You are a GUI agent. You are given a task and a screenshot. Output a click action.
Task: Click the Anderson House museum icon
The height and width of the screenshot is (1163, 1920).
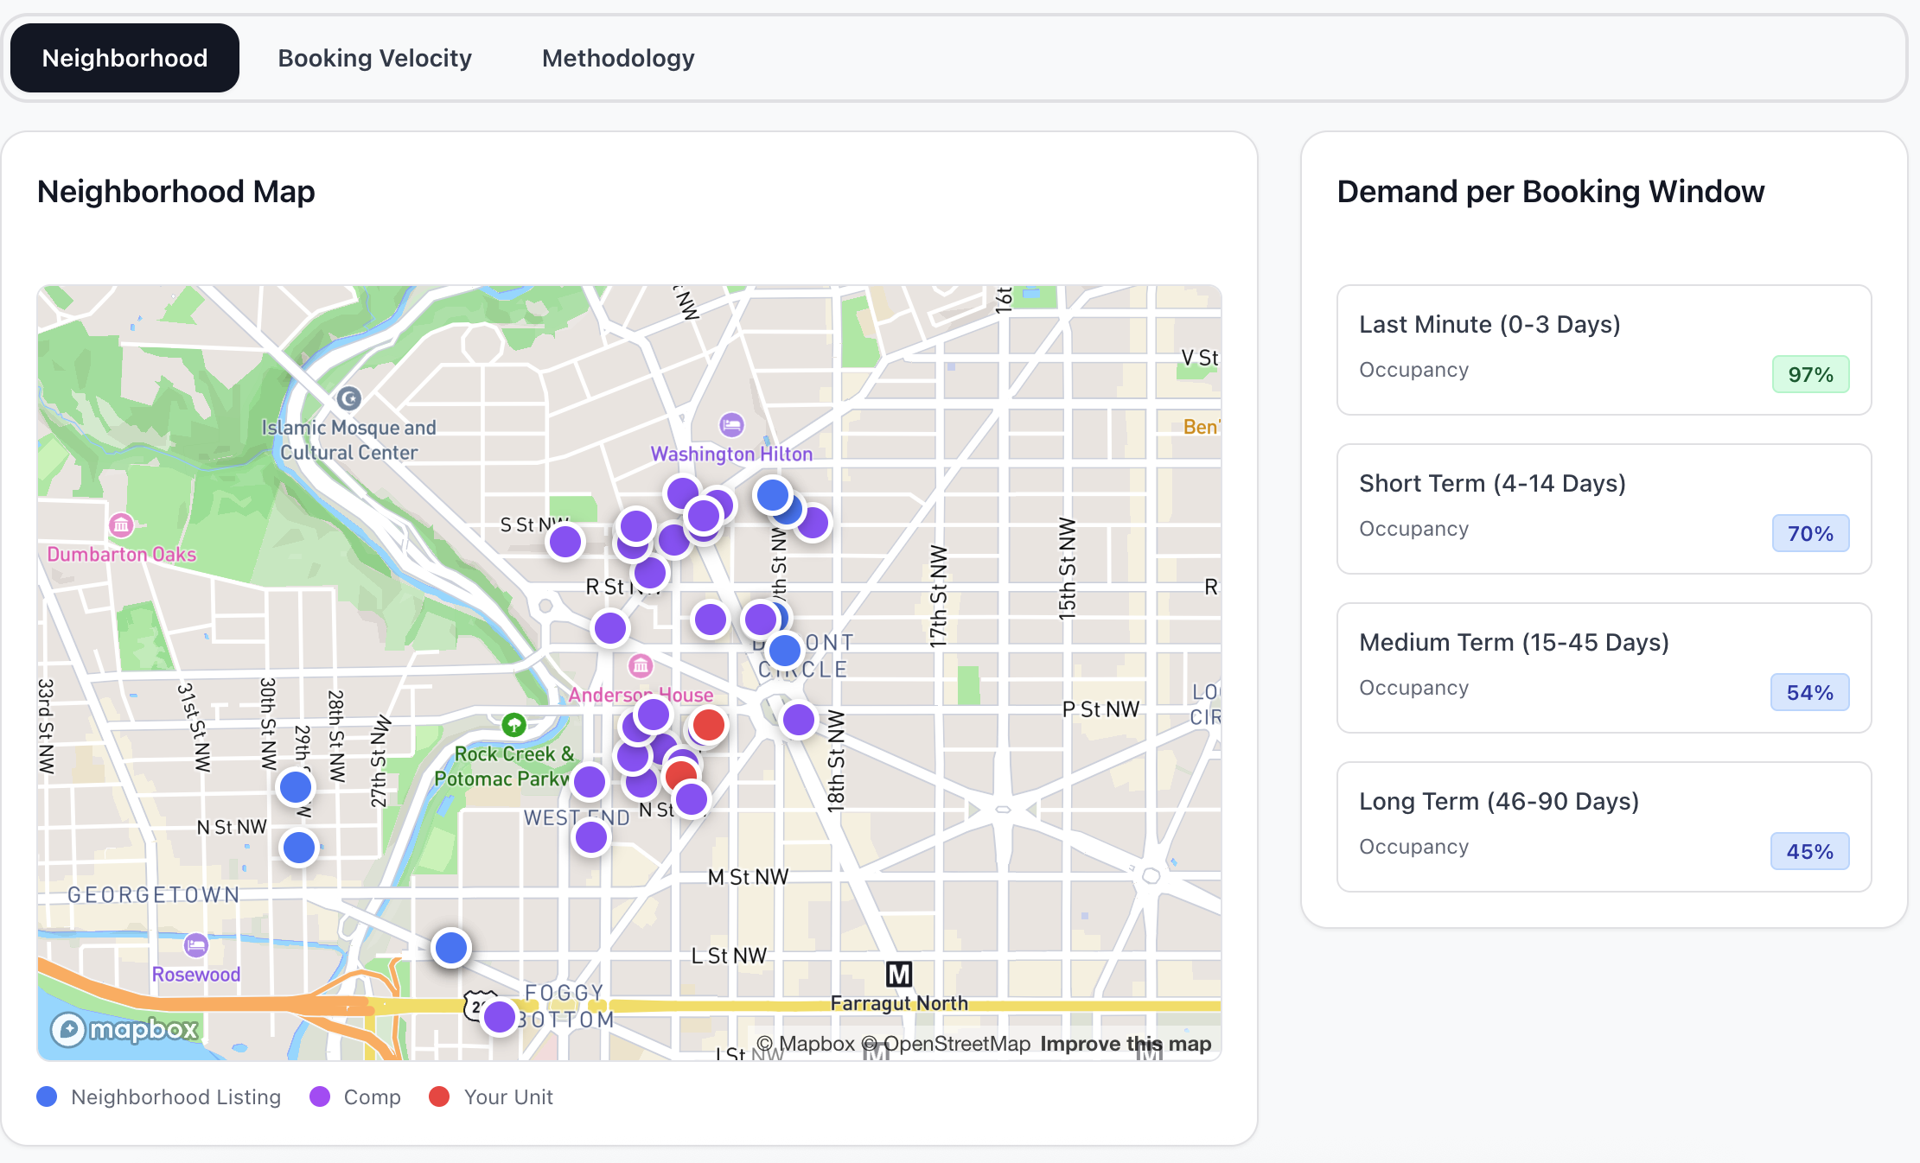click(x=641, y=665)
